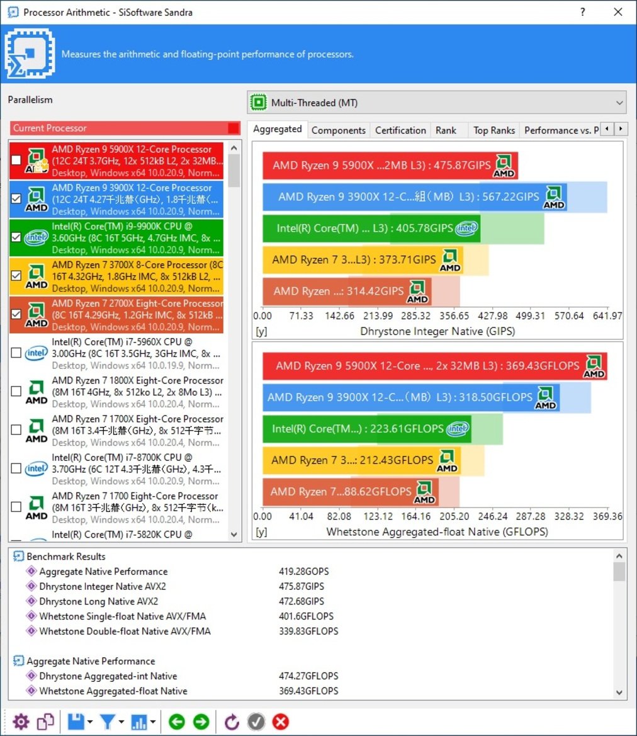
Task: Select the AMD Ryzen 7 1700 Eight-Core entry
Action: [x=116, y=507]
